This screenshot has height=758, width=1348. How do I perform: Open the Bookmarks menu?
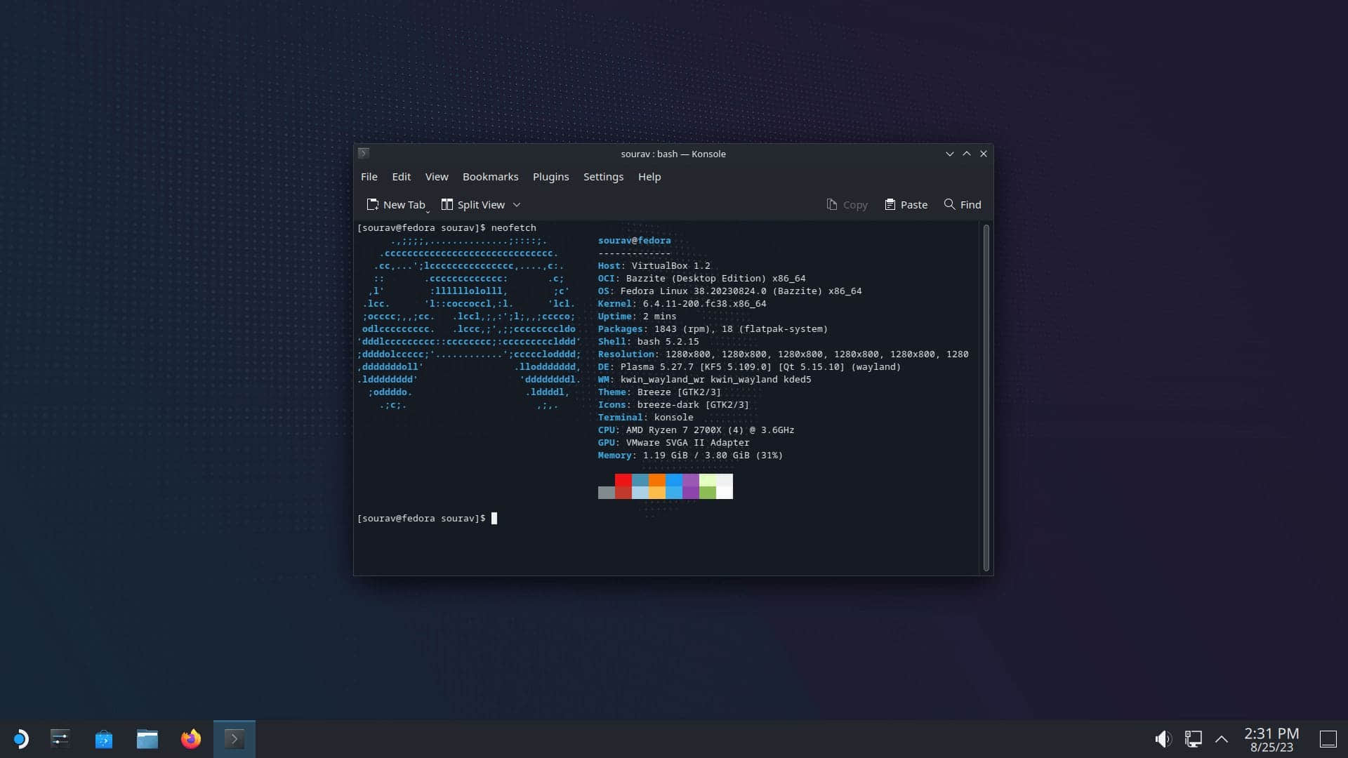click(x=490, y=177)
